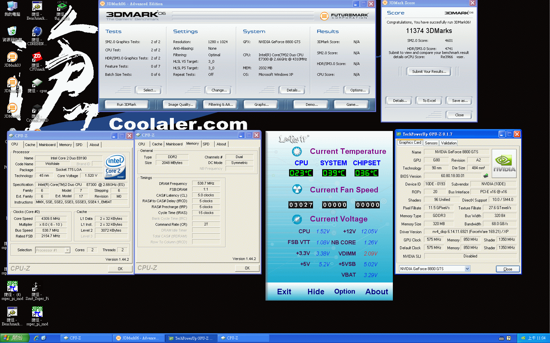The height and width of the screenshot is (343, 550).
Task: Click Graphs... button in 3DMark06
Action: (261, 105)
